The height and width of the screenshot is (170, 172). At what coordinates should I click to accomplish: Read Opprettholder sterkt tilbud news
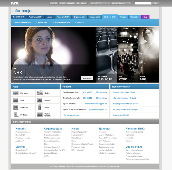(123, 92)
